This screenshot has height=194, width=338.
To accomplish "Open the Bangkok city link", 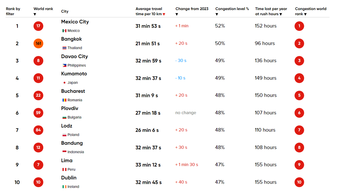I will click(71, 39).
